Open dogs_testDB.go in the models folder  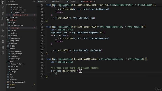[16, 54]
